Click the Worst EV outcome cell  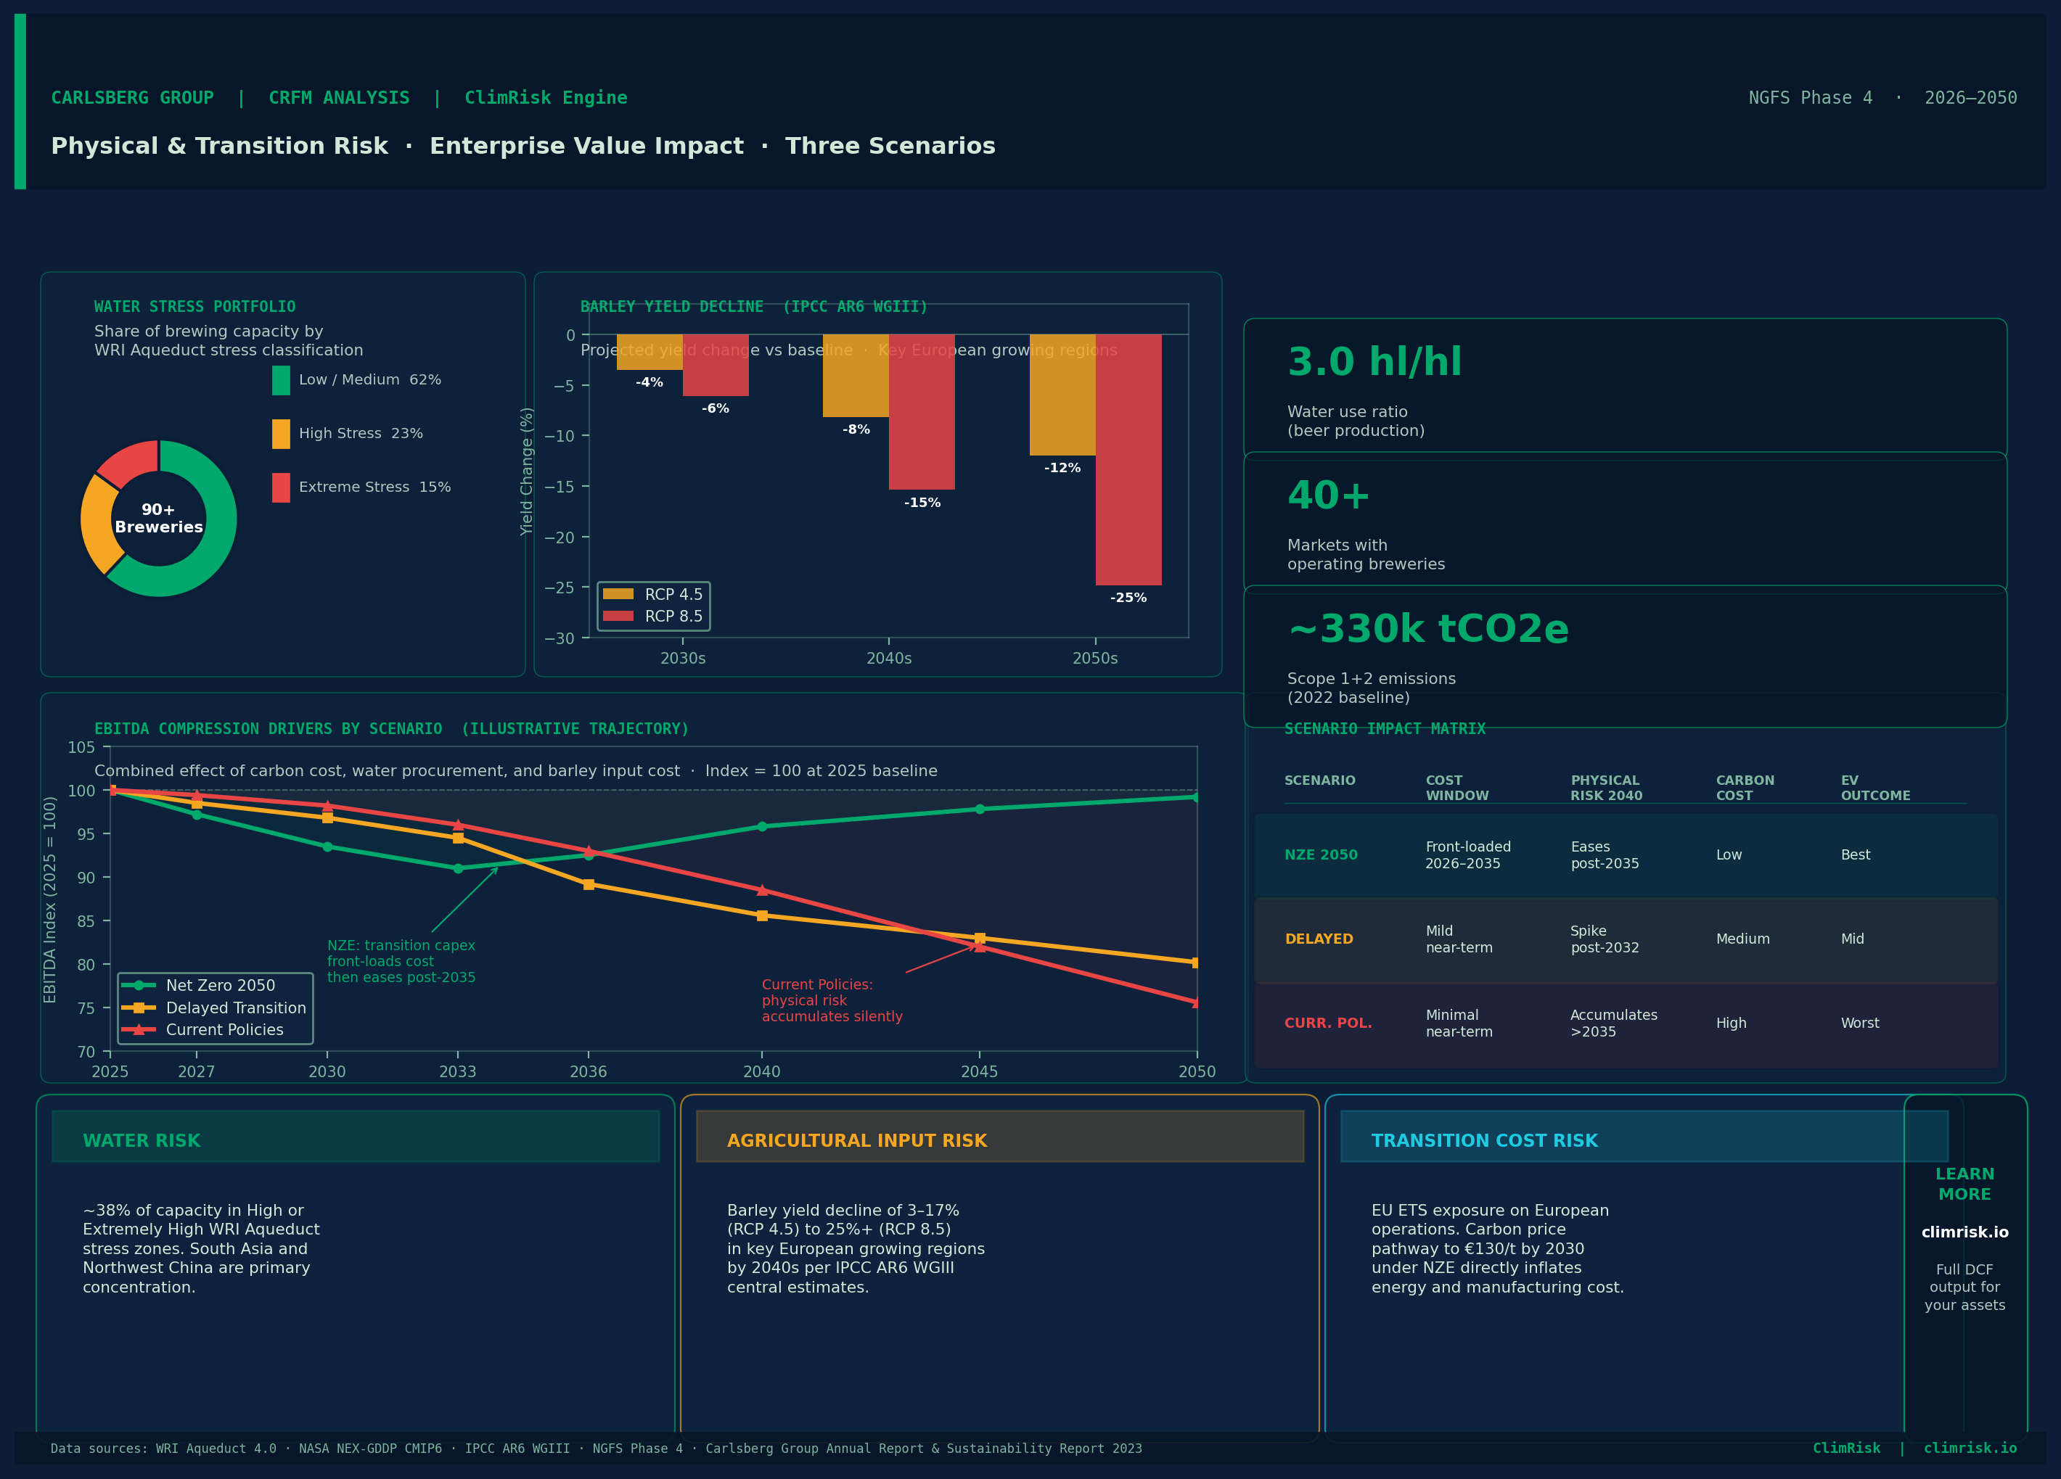coord(1859,1023)
